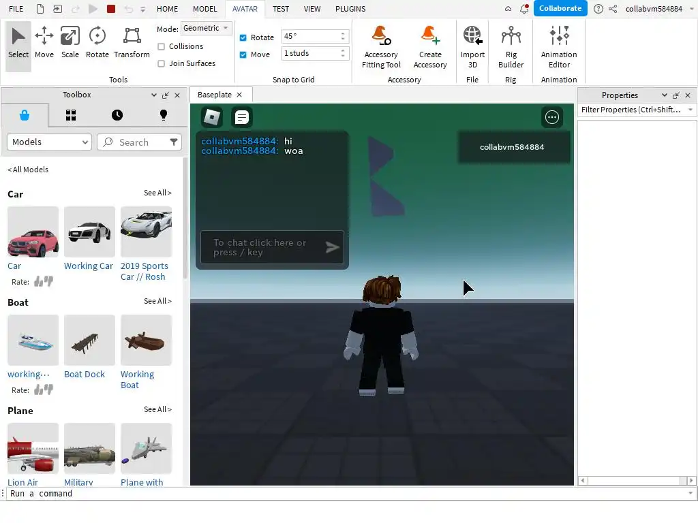Open the Mode Geometric dropdown
Viewport: 698px width, 523px height.
coord(207,28)
